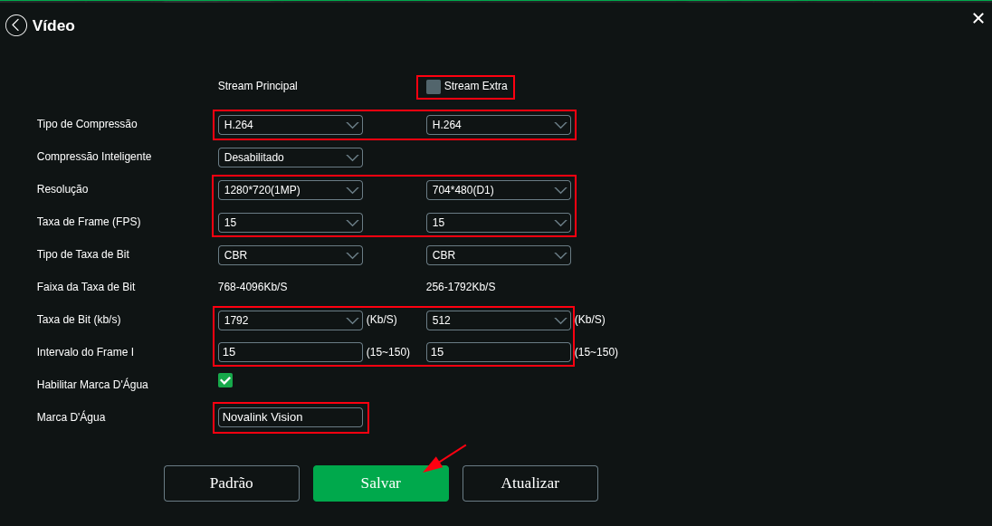This screenshot has width=992, height=526.
Task: Click main stream Intervalo do Frame I field
Action: tap(290, 352)
